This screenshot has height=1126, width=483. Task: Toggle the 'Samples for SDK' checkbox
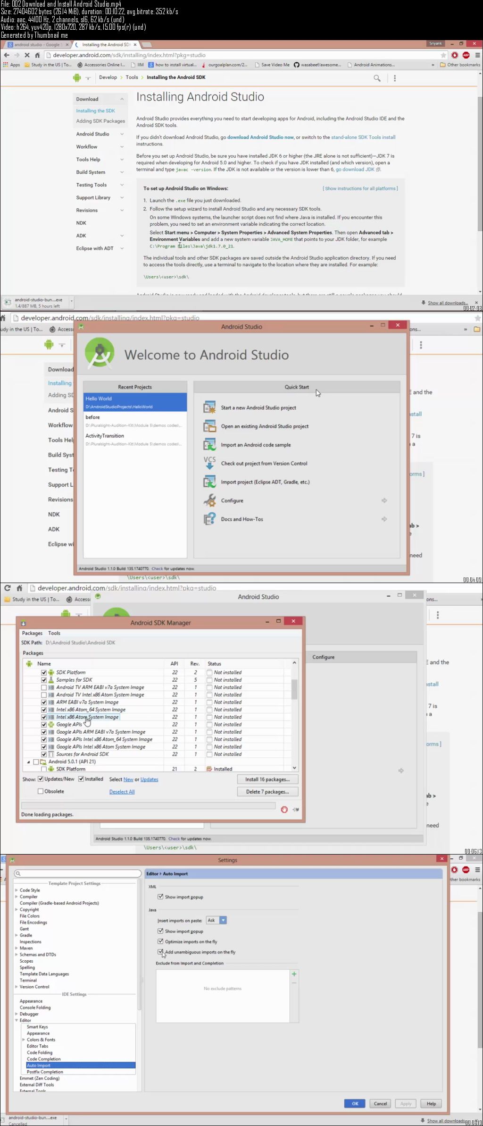click(44, 680)
